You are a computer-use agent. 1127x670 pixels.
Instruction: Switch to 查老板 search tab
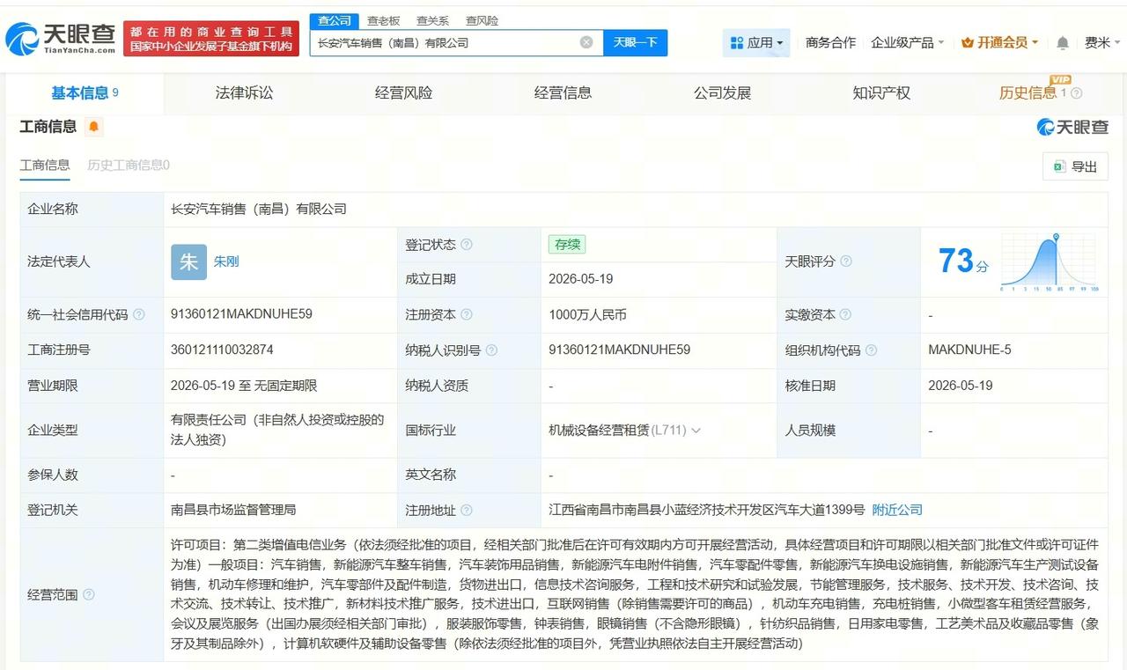383,20
